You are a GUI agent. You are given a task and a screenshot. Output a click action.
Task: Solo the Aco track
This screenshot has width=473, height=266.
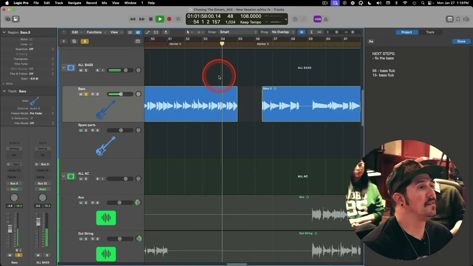(86, 203)
